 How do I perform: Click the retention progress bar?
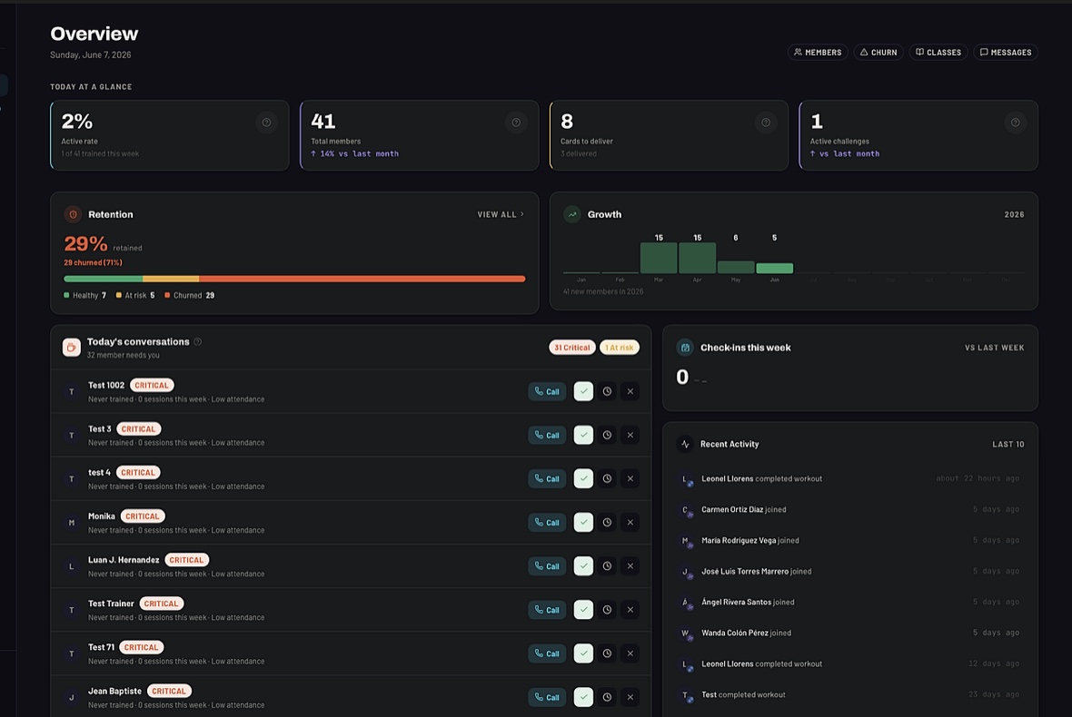[294, 279]
